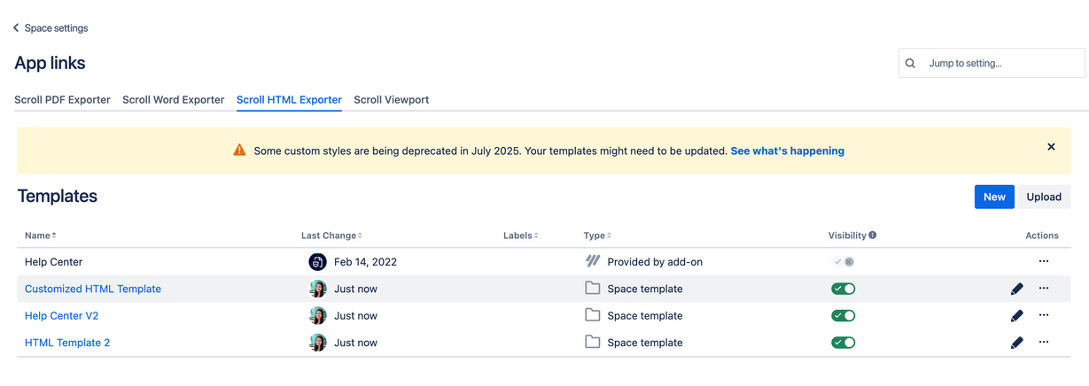Screen dimensions: 1089x386
Task: Click the New template button
Action: [x=994, y=197]
